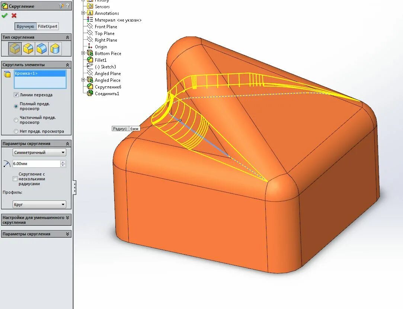Switch to the FilletXpert tab
The height and width of the screenshot is (309, 403).
pyautogui.click(x=48, y=26)
